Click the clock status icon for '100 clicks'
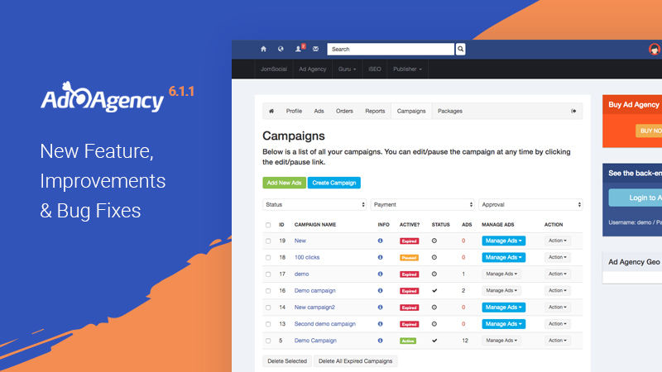 (434, 257)
